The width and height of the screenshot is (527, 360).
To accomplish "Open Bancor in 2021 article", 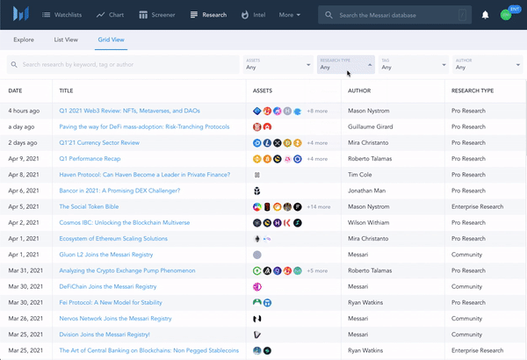I will point(119,191).
